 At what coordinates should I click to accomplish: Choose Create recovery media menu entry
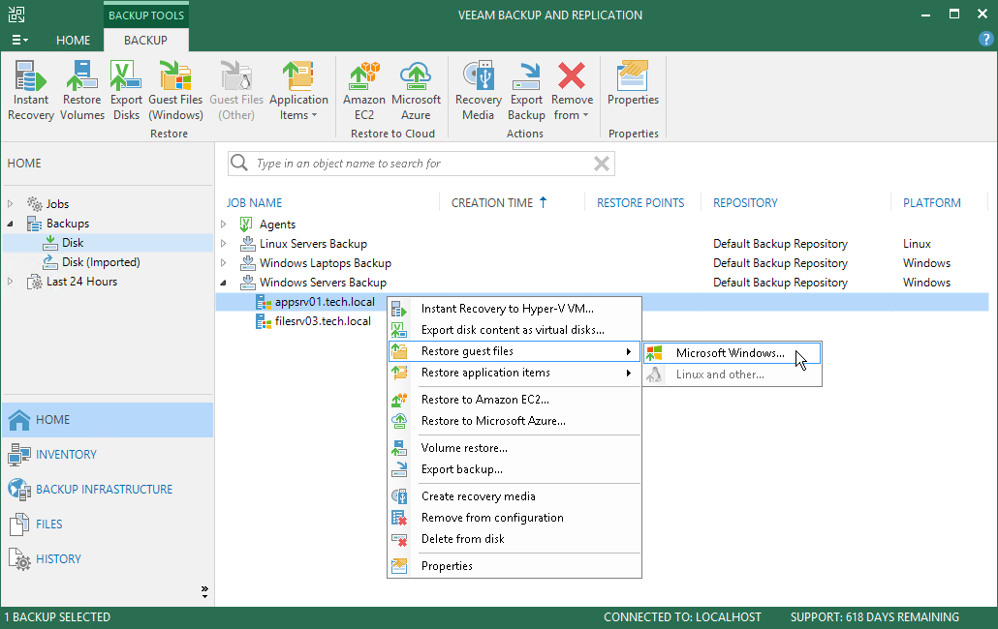pos(515,496)
